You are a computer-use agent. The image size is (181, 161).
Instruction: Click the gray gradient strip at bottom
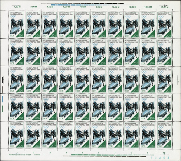tap(104, 156)
